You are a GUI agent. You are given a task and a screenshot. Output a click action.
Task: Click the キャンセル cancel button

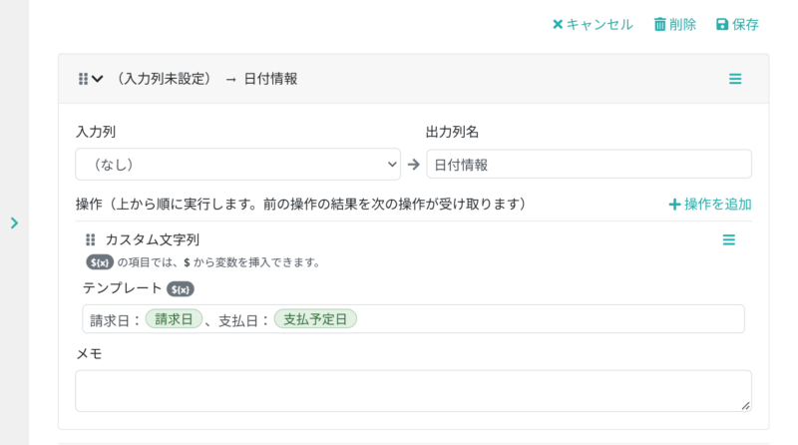pos(593,24)
